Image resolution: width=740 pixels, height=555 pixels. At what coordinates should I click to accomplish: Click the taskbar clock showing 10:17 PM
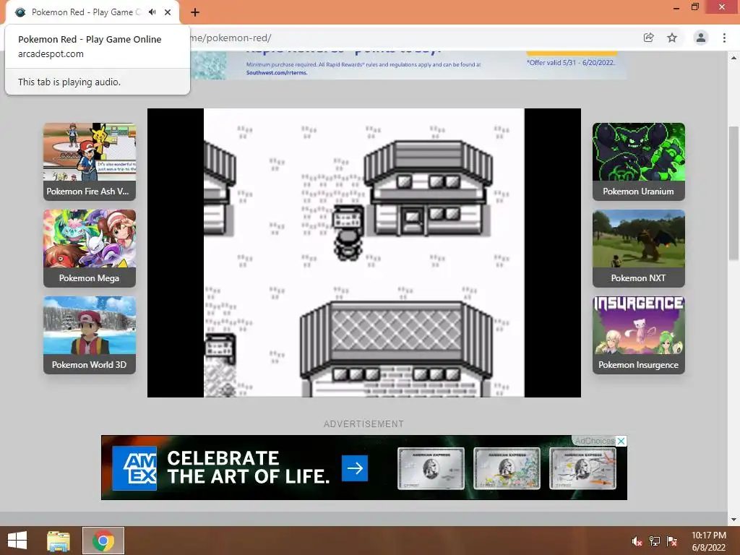(x=709, y=541)
